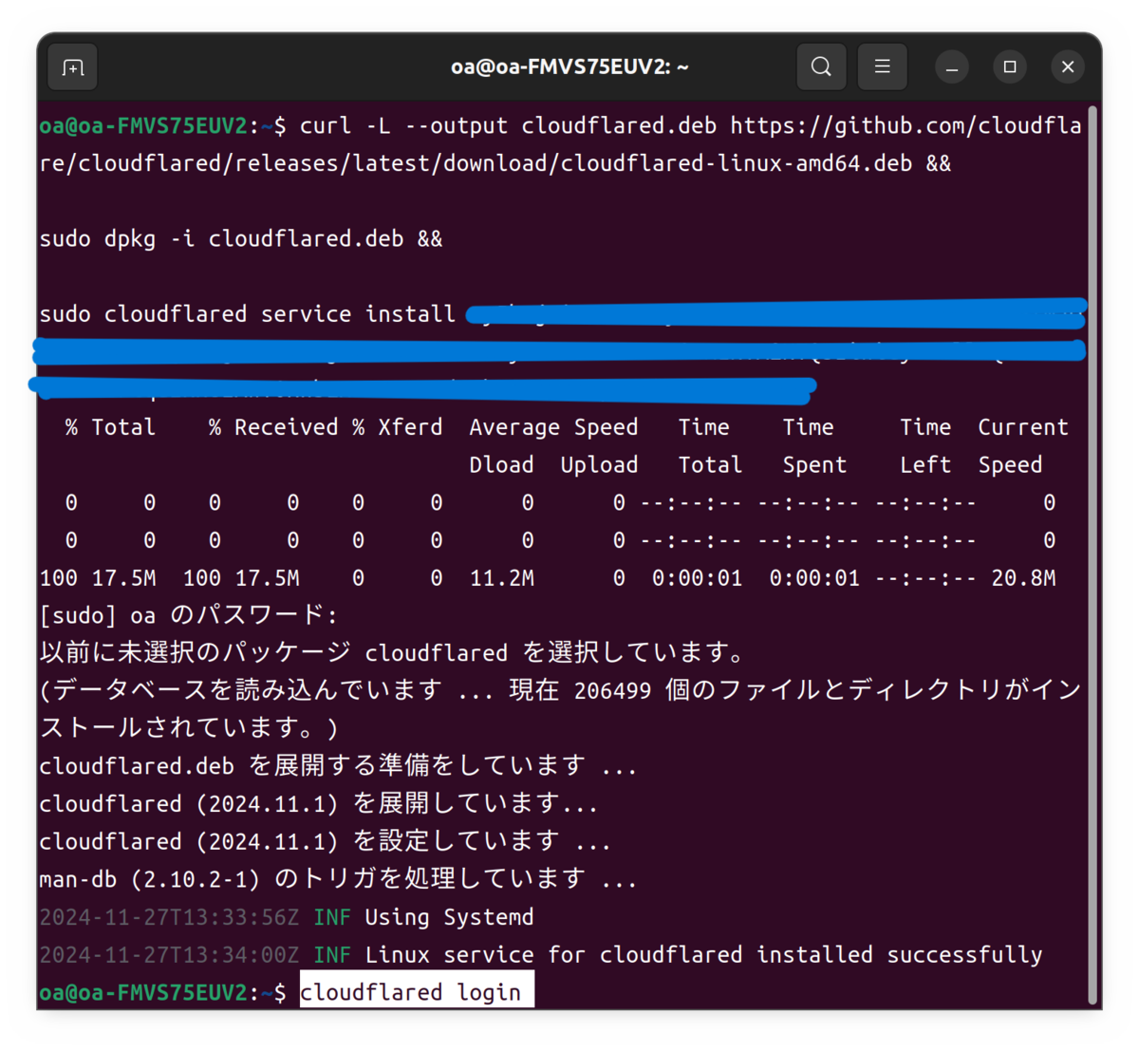This screenshot has width=1139, height=1051.
Task: Click the cloudflared (2024.11.1) を設定しています line
Action: 326,842
